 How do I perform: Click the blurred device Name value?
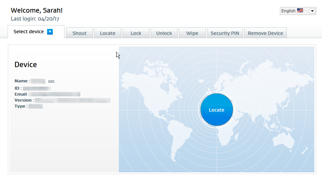(38, 81)
